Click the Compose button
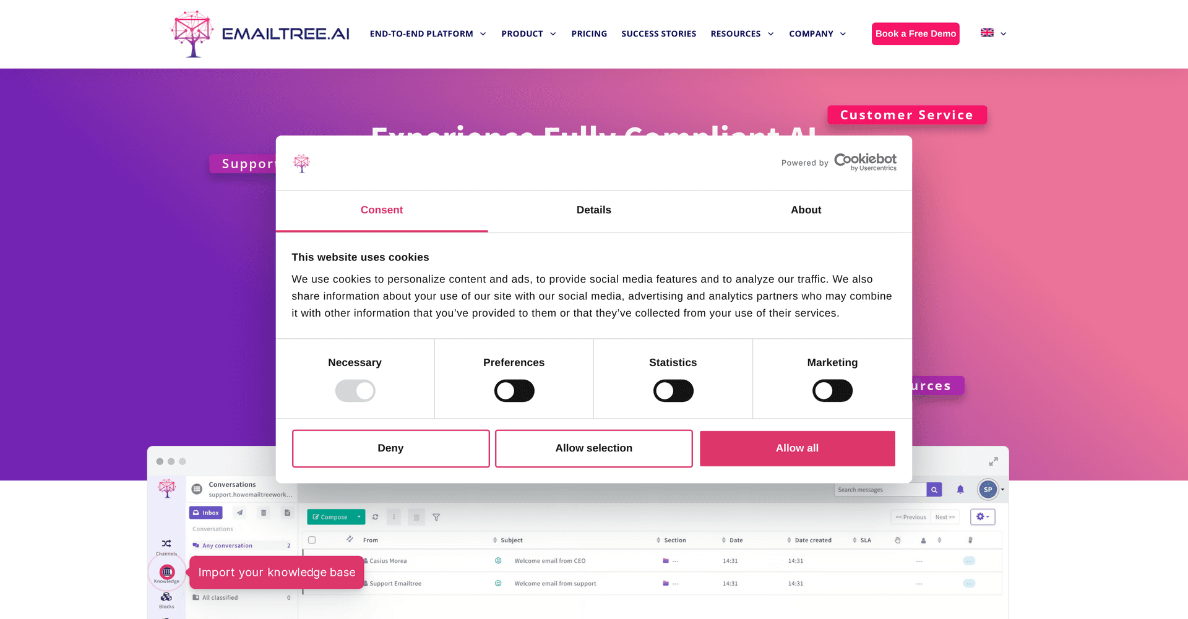The height and width of the screenshot is (619, 1188). [x=330, y=517]
